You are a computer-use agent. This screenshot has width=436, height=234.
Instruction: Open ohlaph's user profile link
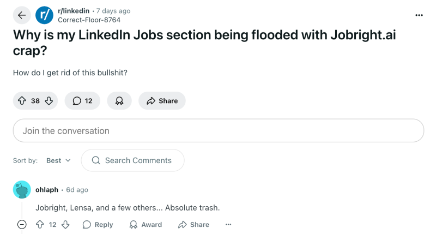pos(47,190)
